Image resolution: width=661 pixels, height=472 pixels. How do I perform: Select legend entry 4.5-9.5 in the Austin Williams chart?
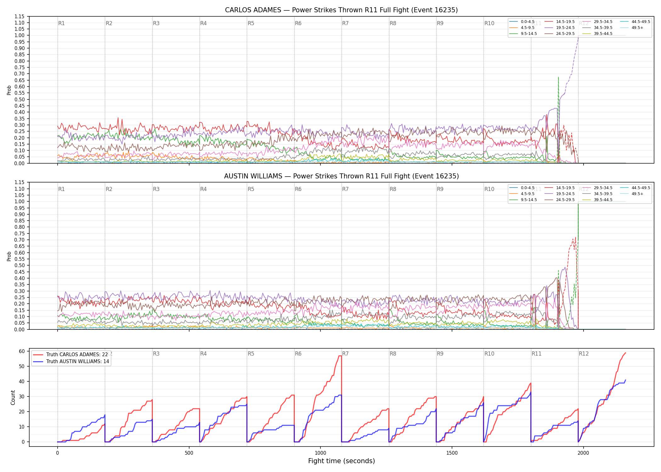coord(522,194)
